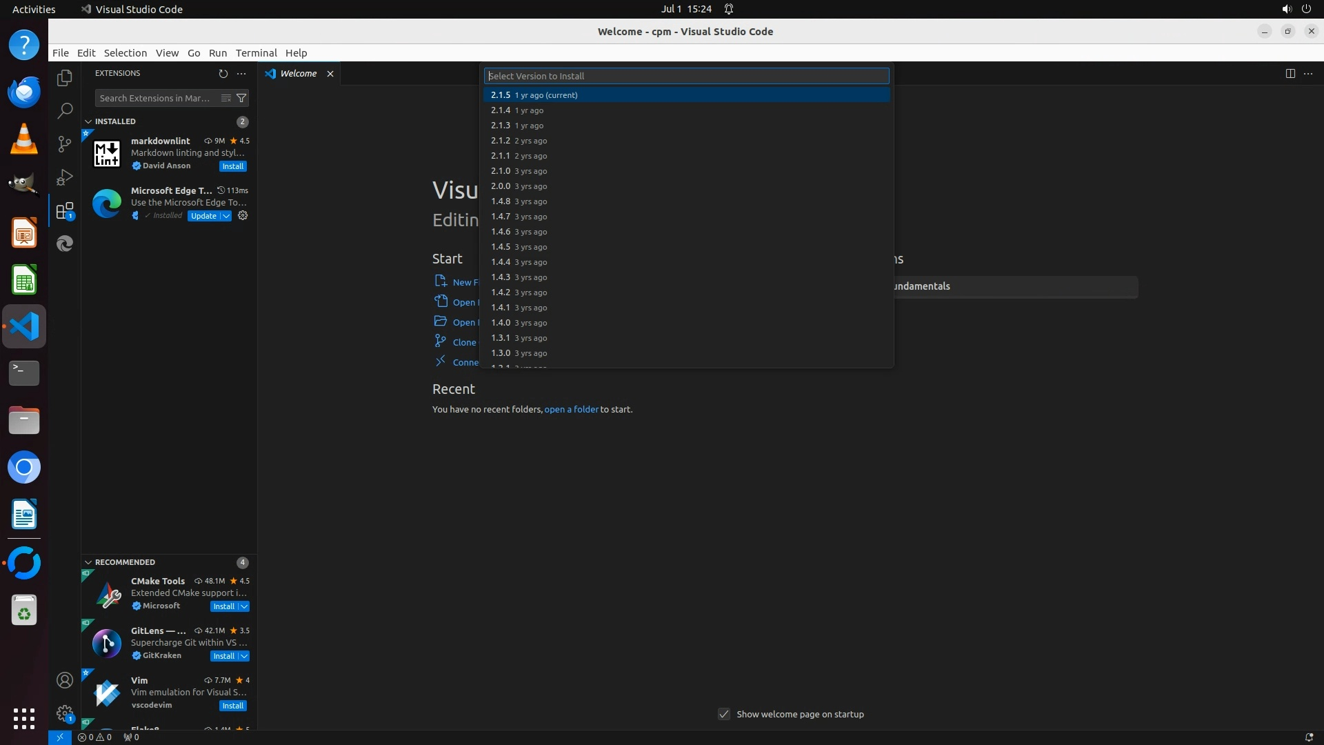
Task: Open the Run and Debug view
Action: (x=65, y=177)
